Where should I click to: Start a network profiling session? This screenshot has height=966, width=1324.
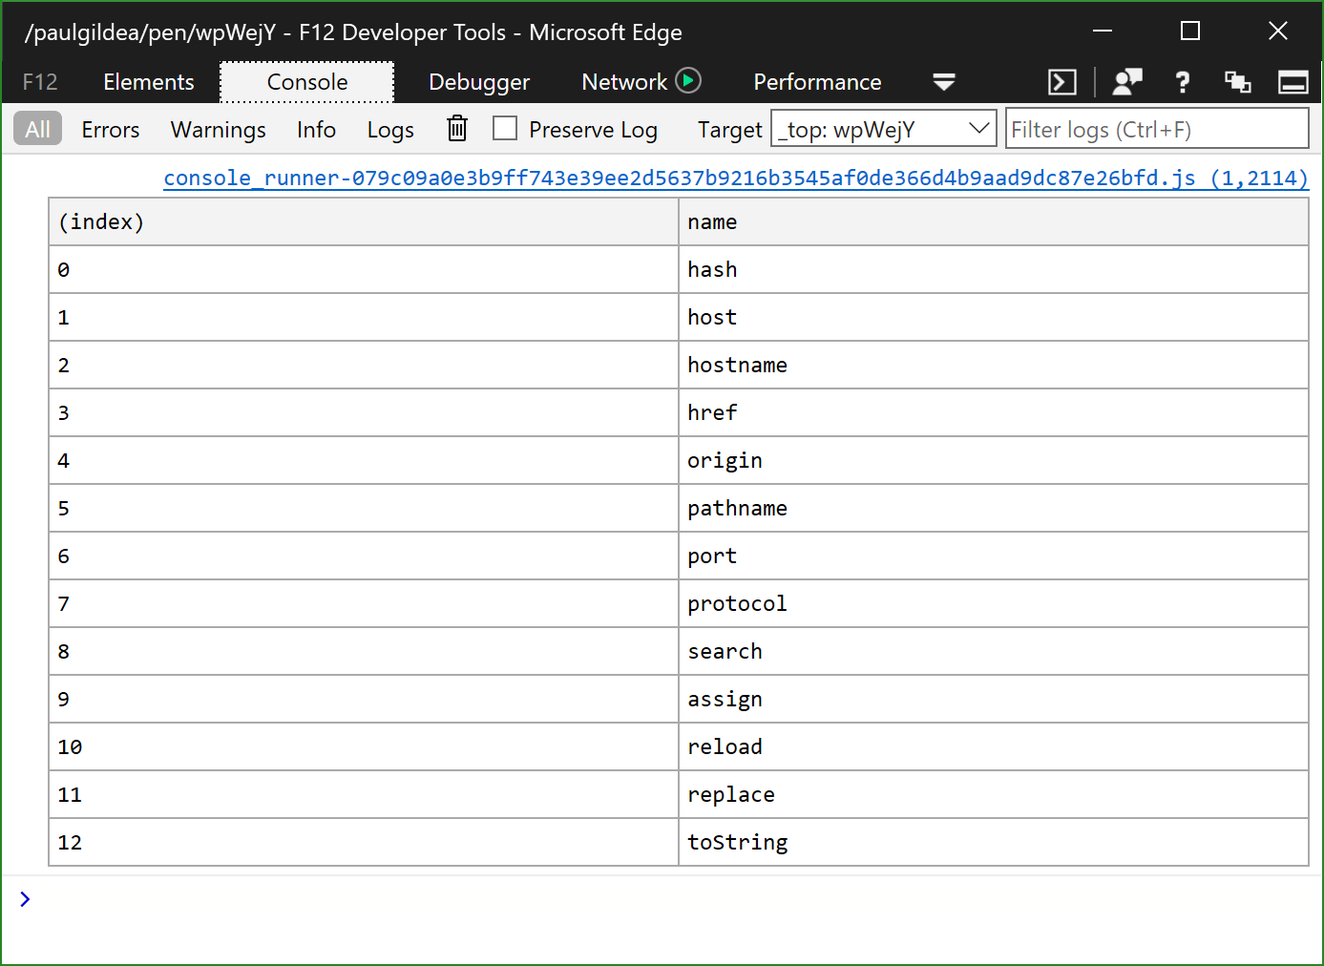690,80
